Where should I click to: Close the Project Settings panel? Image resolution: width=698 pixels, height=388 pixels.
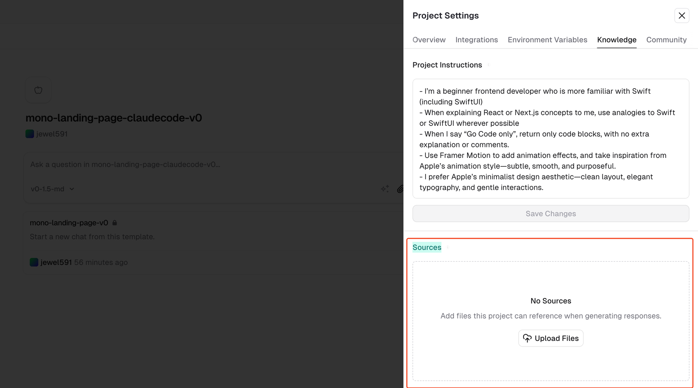[682, 16]
